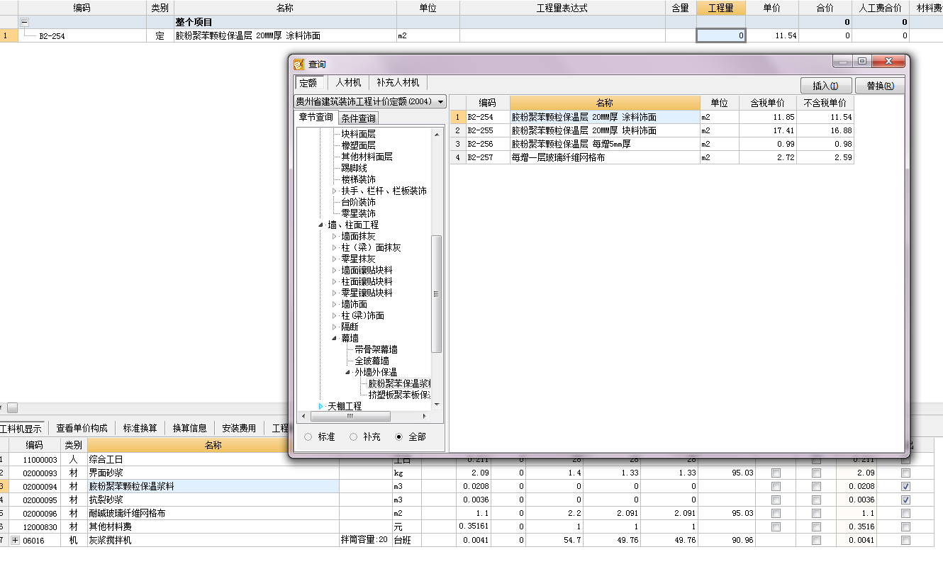Click the 含税单价 column header
This screenshot has height=586, width=943.
pos(767,103)
